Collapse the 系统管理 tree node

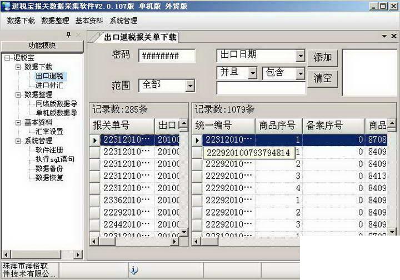point(18,141)
